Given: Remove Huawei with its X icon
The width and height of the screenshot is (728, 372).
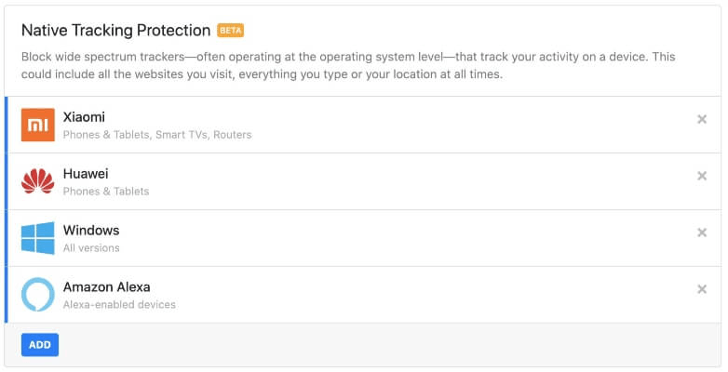Looking at the screenshot, I should pos(702,176).
